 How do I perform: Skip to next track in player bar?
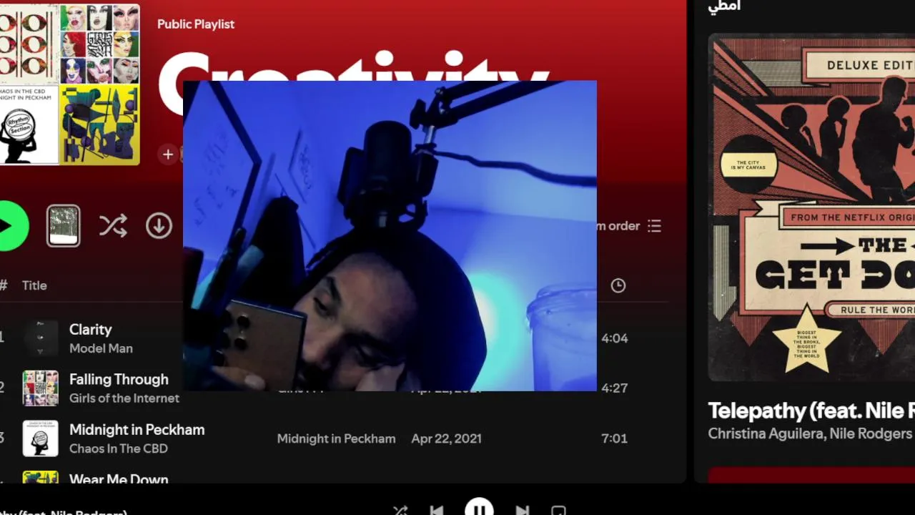(523, 510)
